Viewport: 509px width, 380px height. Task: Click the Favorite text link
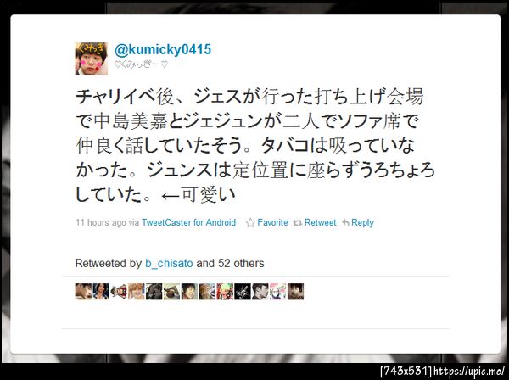tap(272, 222)
